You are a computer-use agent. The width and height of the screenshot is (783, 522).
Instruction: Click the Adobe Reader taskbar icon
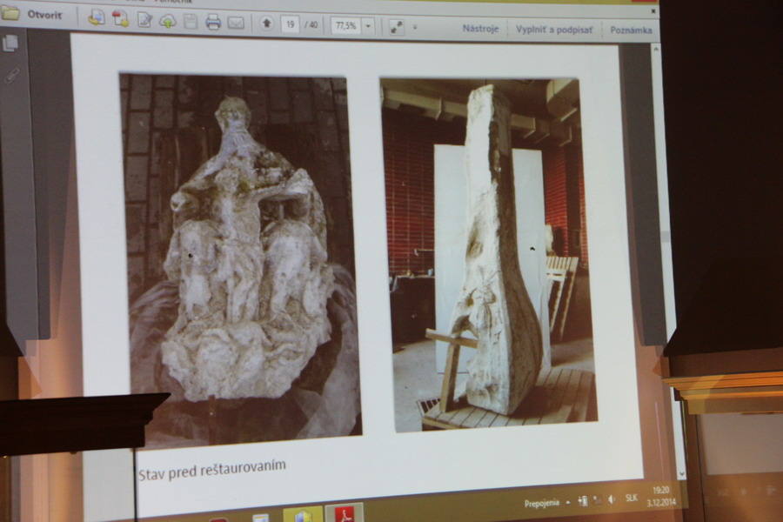click(x=345, y=513)
